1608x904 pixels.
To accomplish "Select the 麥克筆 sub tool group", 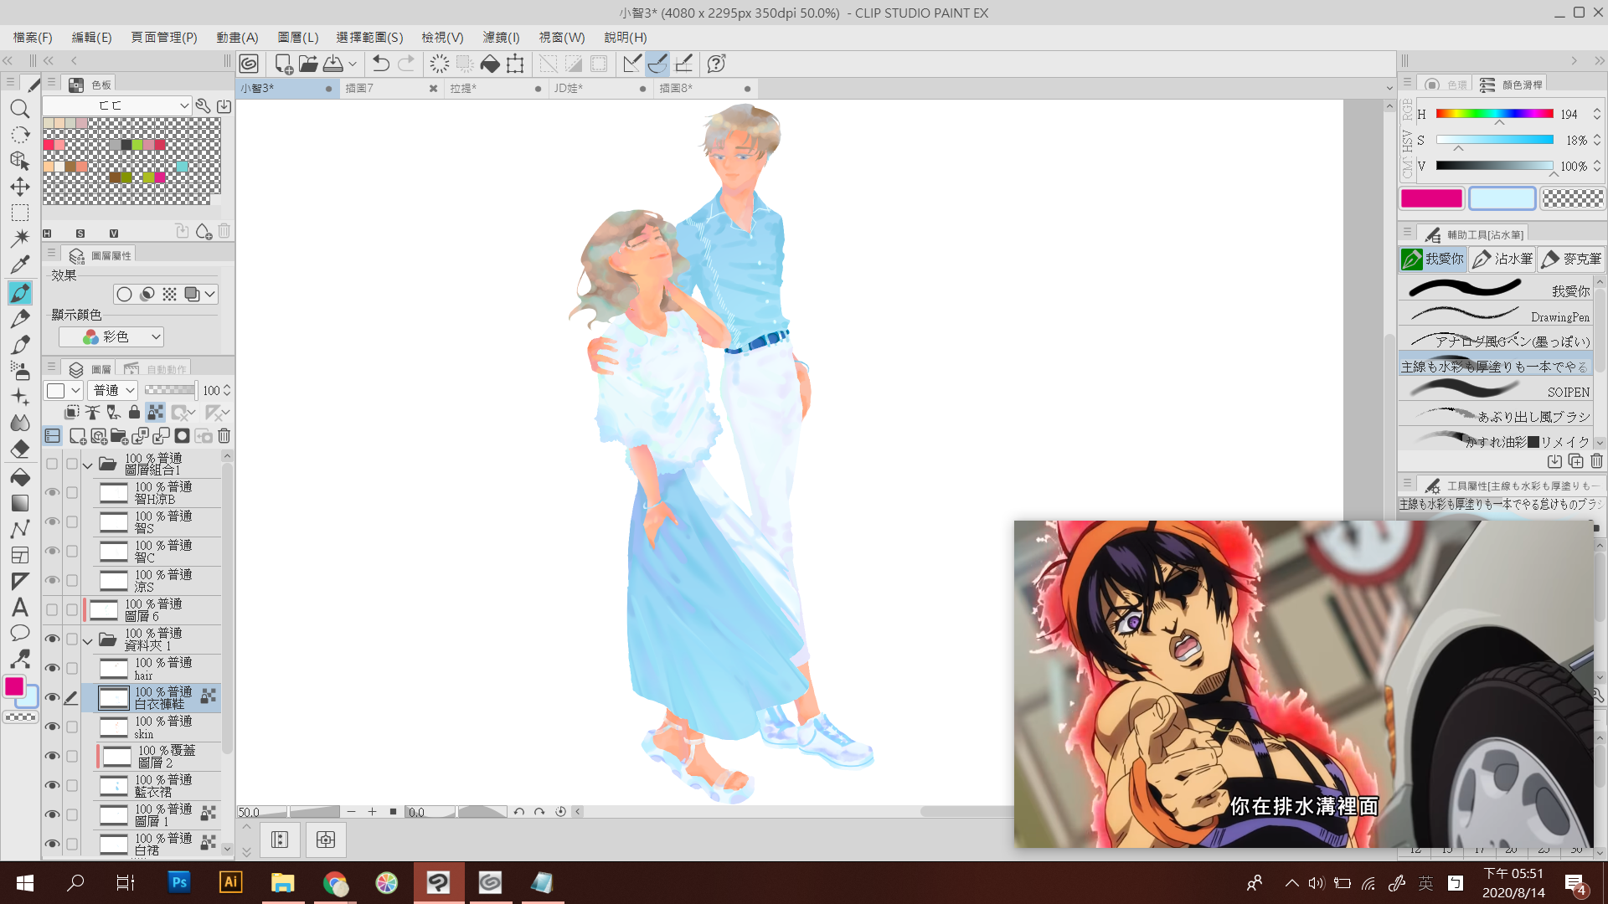I will click(1572, 259).
